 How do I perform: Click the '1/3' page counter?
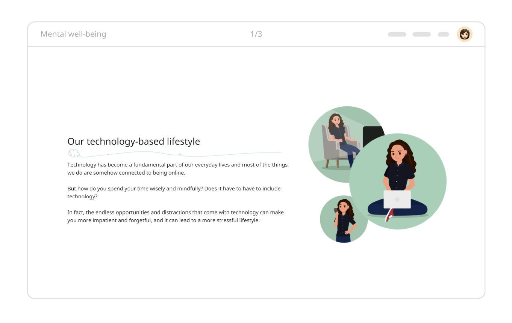(x=256, y=34)
